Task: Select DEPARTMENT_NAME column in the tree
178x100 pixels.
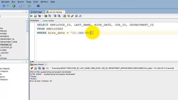Action: tap(9, 42)
